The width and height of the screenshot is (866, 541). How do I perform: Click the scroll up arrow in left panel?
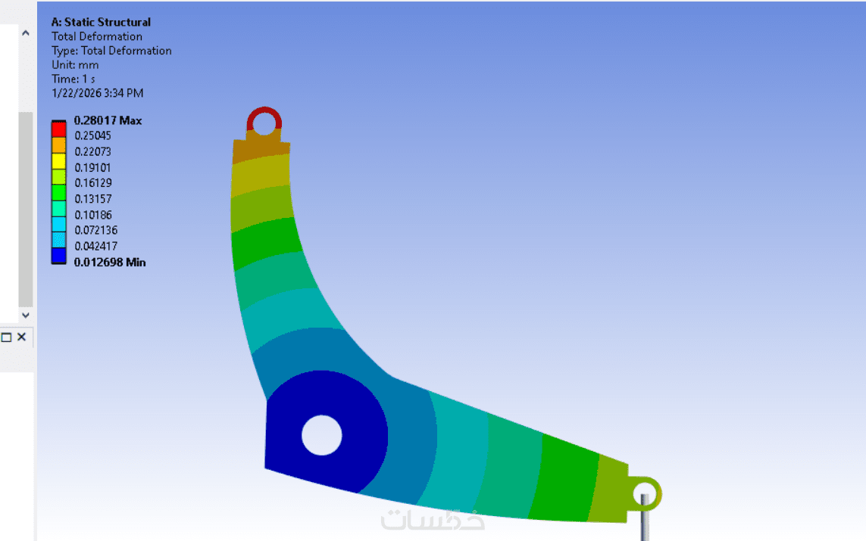pyautogui.click(x=26, y=33)
